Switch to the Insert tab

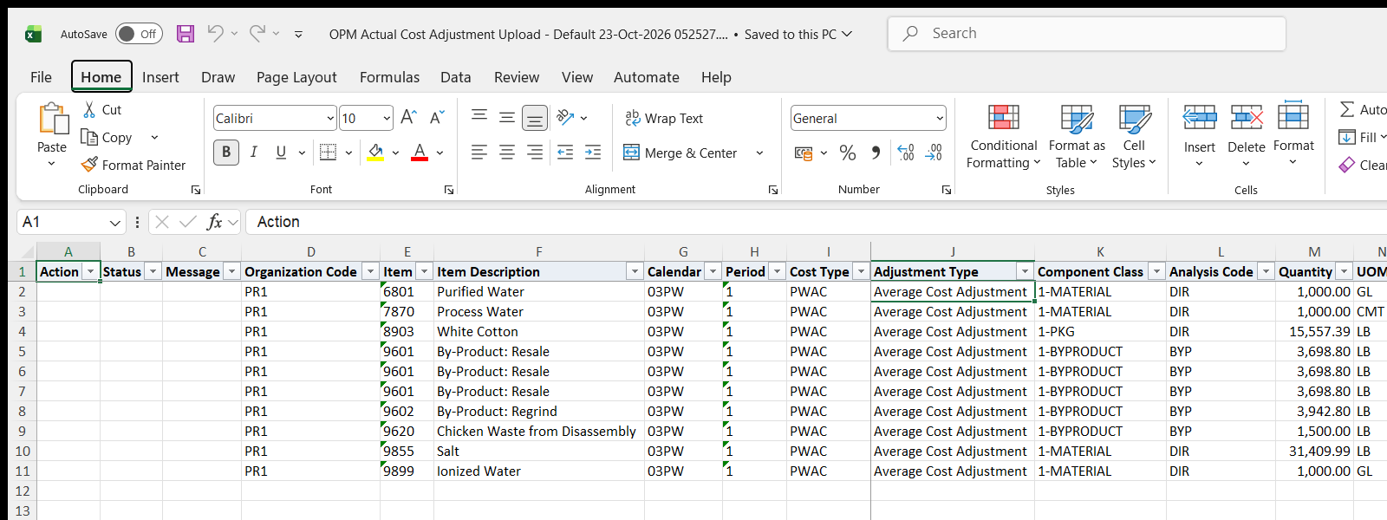[160, 77]
